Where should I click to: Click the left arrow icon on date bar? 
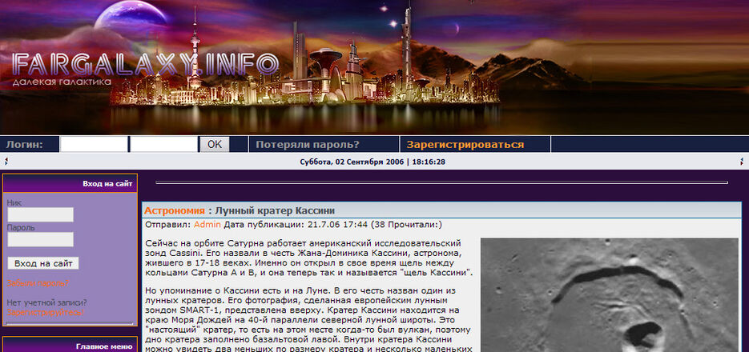pyautogui.click(x=6, y=162)
